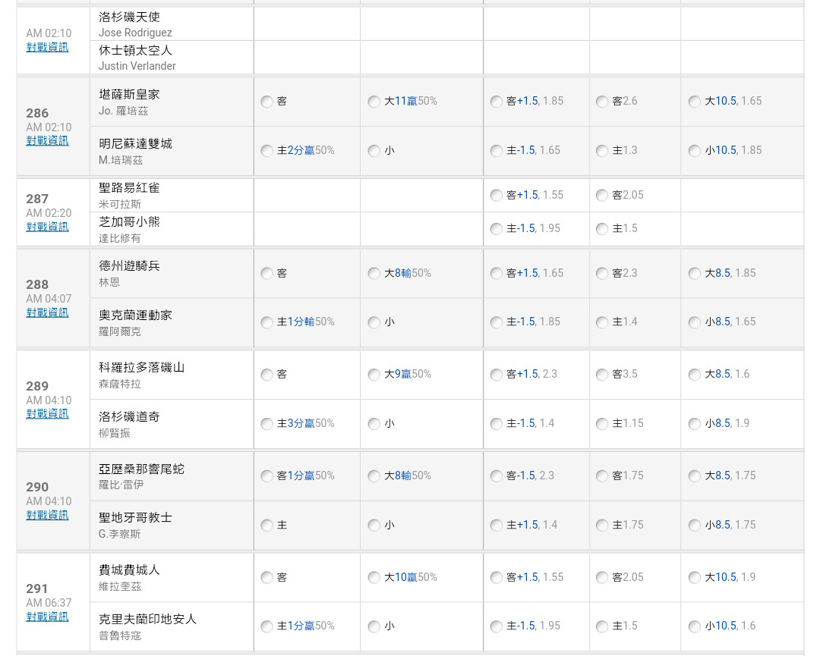Select 客3.5 moneyline option
The width and height of the screenshot is (820, 656).
point(602,375)
